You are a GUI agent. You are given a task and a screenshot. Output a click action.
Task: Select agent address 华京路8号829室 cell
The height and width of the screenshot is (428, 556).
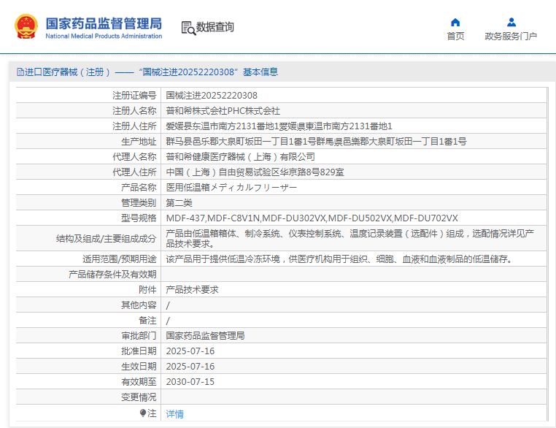coord(255,172)
